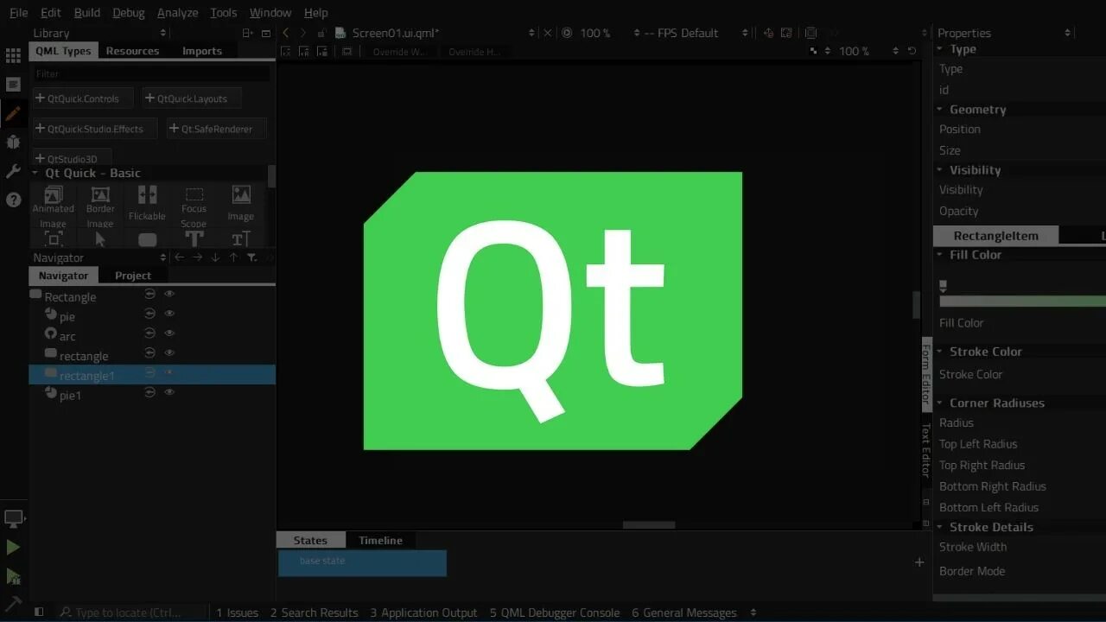Add a new state with the plus icon
The image size is (1106, 622).
[x=919, y=562]
